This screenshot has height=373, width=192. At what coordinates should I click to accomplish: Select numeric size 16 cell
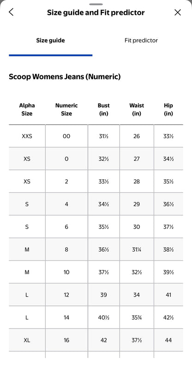66,340
